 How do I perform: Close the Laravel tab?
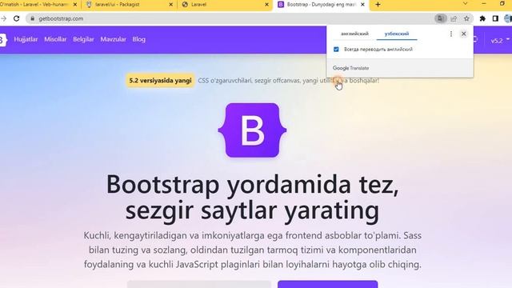(x=266, y=5)
